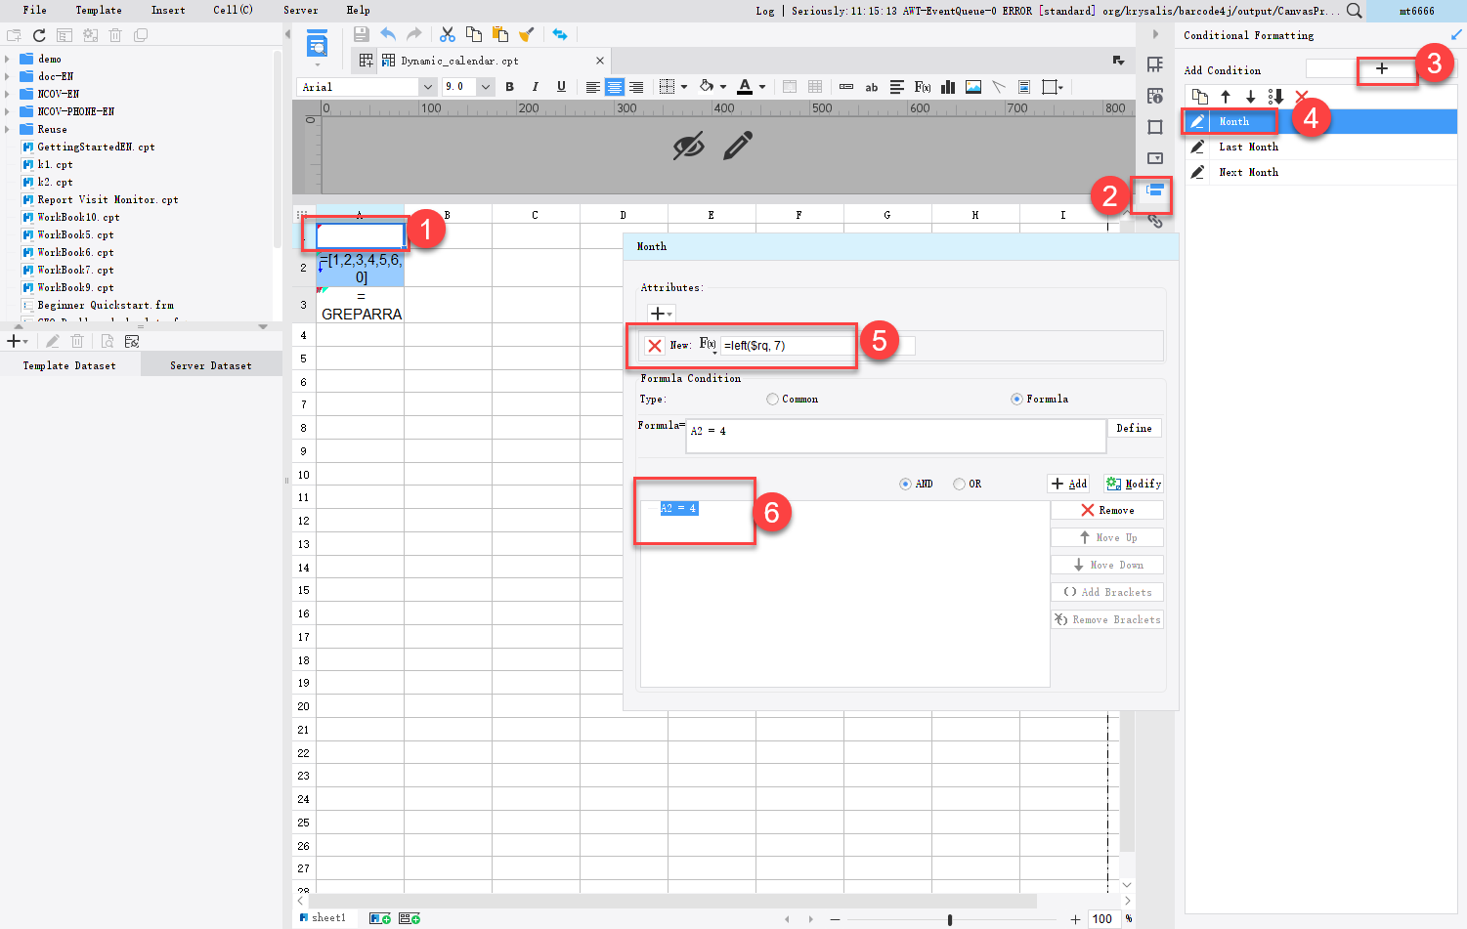Choose the AND radio option

pyautogui.click(x=905, y=485)
